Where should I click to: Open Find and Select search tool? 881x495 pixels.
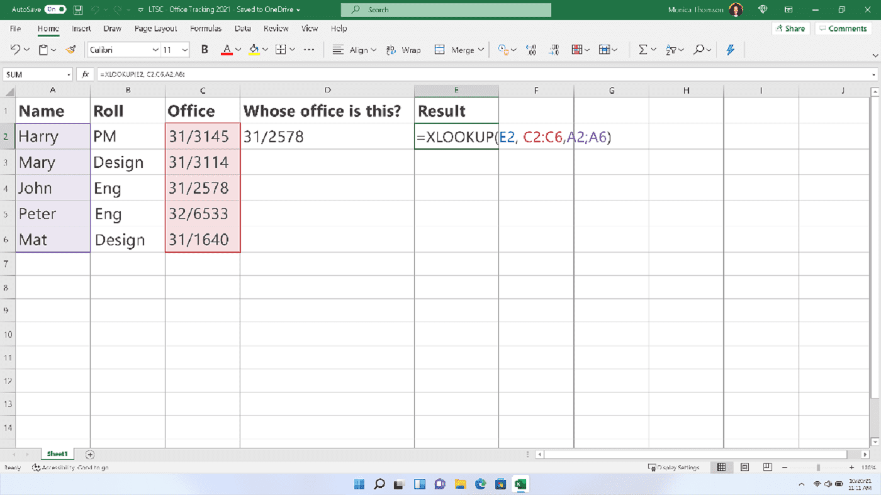[x=700, y=49]
